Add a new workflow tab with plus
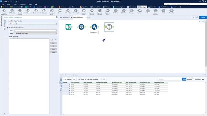The height and width of the screenshot is (116, 207). click(89, 17)
